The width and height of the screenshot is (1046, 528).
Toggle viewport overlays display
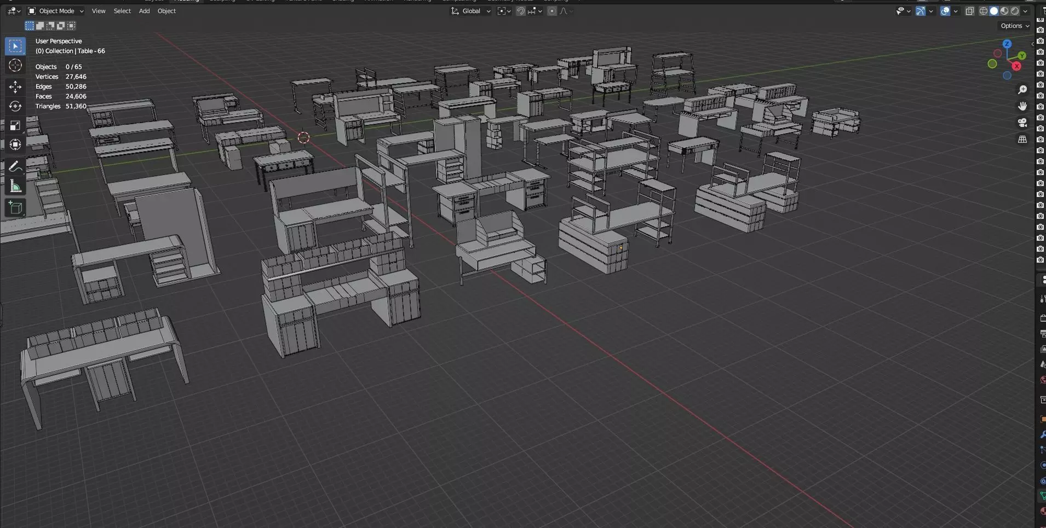pos(945,11)
